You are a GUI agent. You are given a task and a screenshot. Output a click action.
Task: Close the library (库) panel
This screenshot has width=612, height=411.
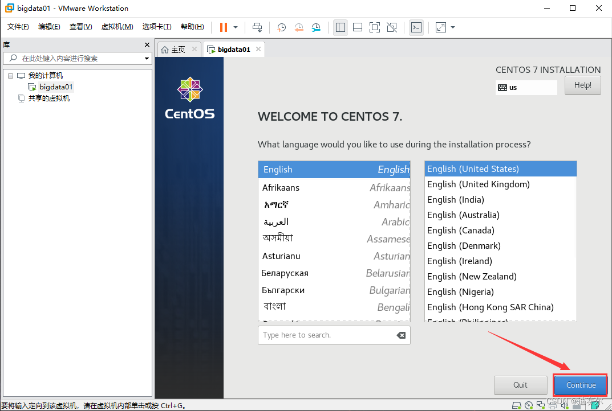pyautogui.click(x=147, y=45)
